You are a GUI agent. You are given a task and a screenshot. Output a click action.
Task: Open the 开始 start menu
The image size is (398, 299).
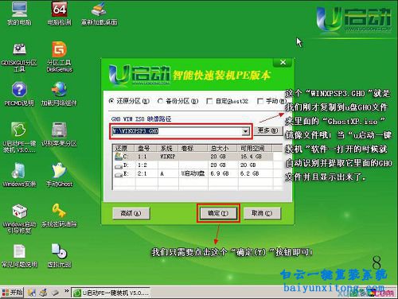point(12,293)
